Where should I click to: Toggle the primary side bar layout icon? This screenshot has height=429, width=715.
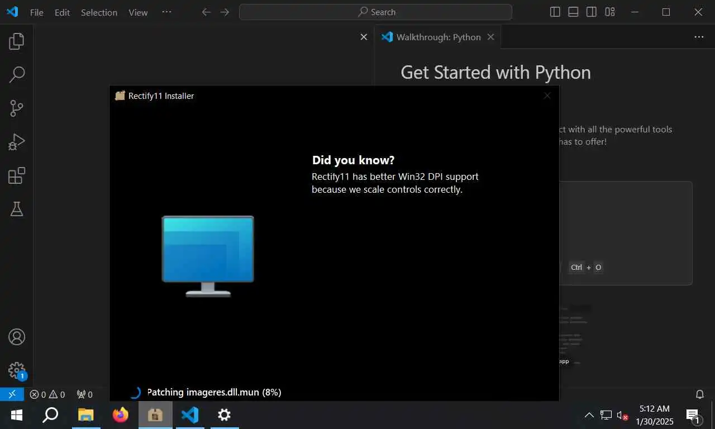click(x=555, y=12)
